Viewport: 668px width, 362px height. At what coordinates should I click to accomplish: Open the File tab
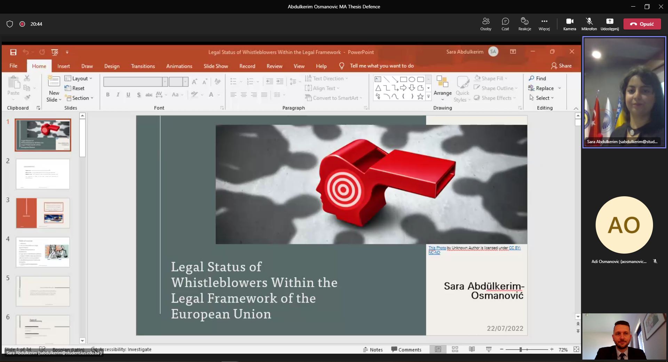pos(13,66)
